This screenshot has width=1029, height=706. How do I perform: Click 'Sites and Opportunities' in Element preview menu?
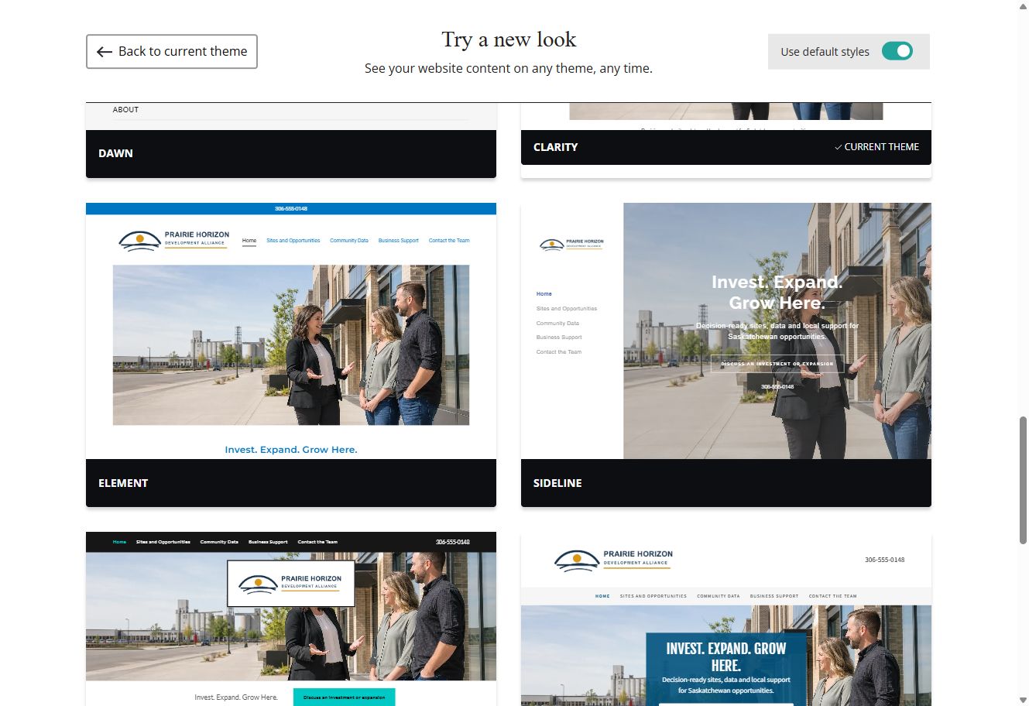tap(293, 241)
